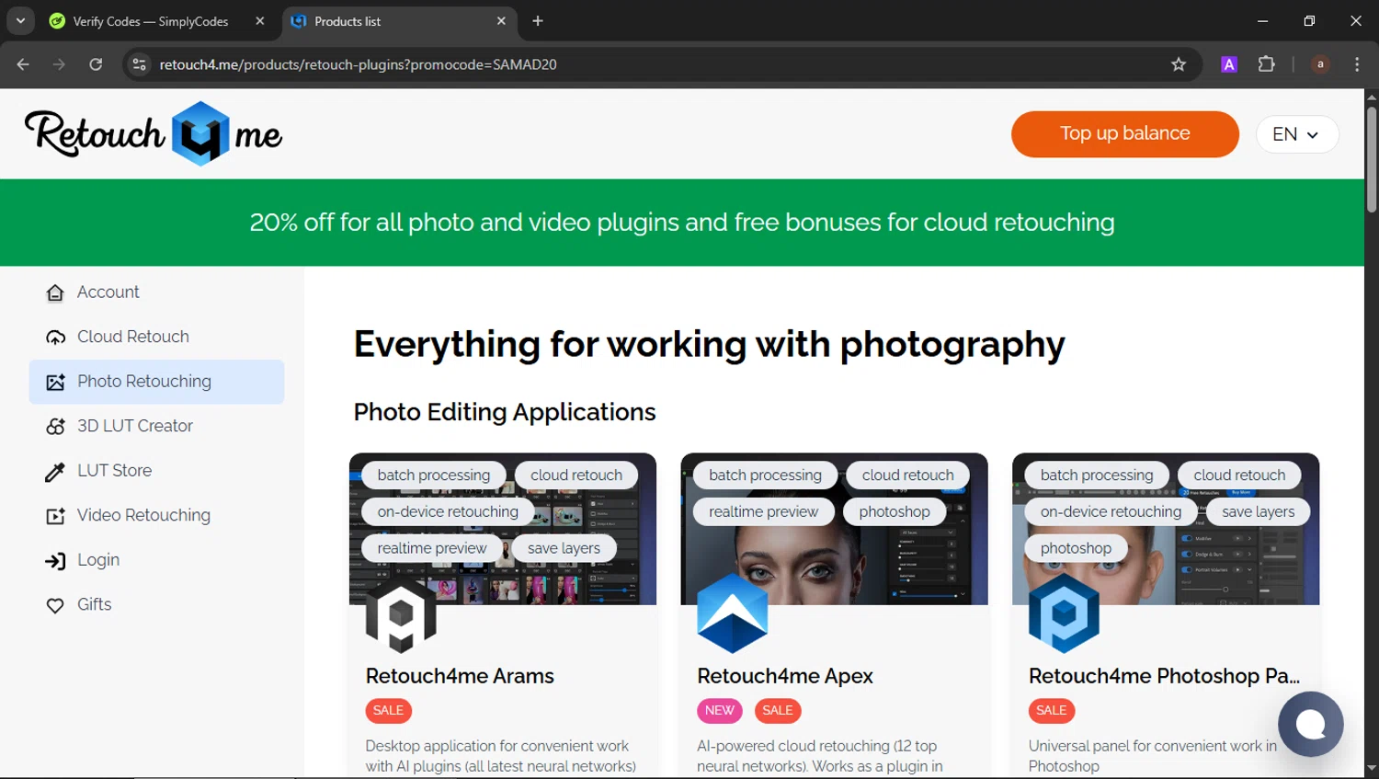
Task: Click the Gifts heart icon
Action: 55,605
